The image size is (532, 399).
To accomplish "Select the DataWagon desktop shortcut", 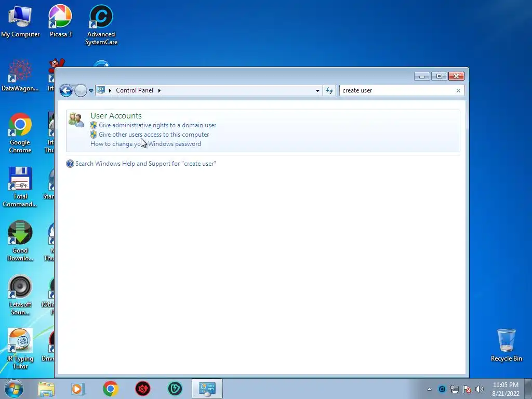I will pyautogui.click(x=20, y=75).
